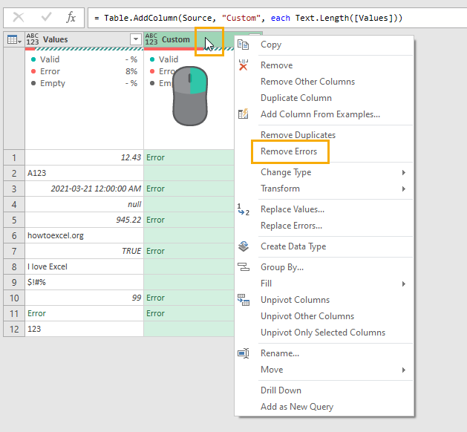467x432 pixels.
Task: Click the null cell in row 4
Action: (85, 204)
